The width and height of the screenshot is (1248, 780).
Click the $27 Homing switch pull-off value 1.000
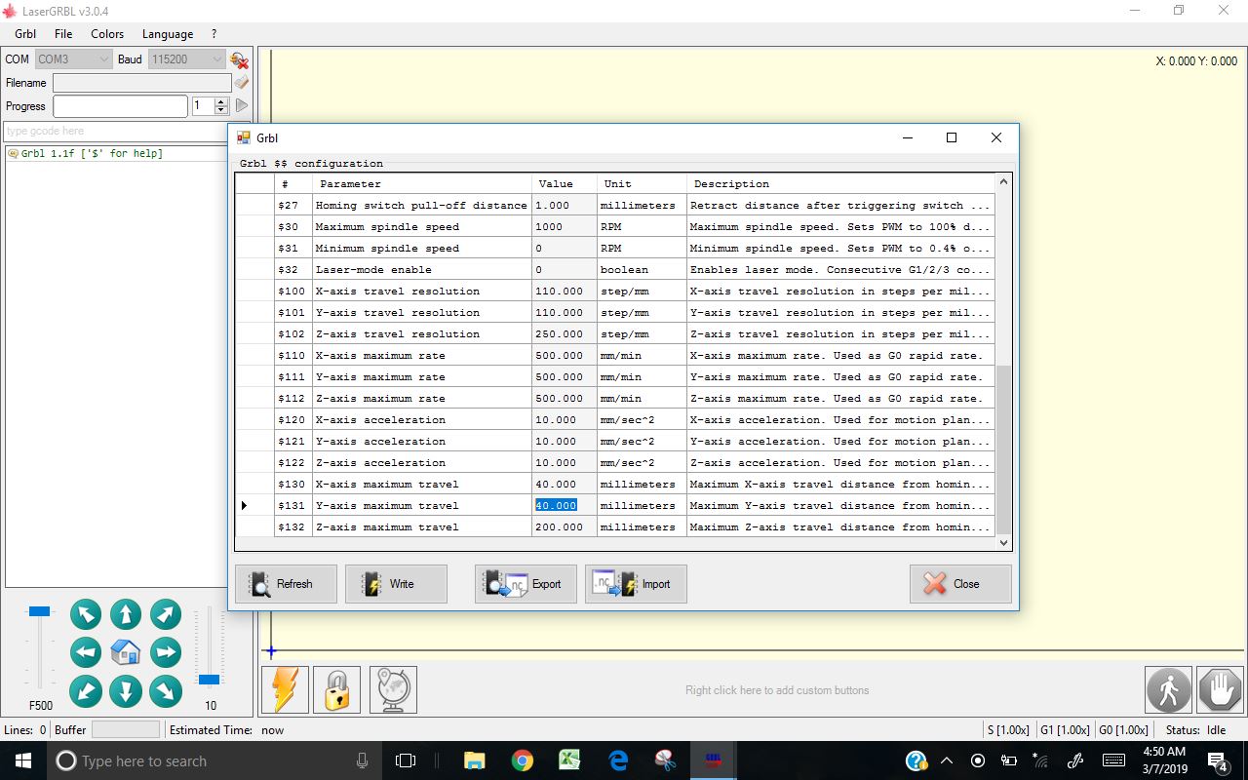coord(564,205)
